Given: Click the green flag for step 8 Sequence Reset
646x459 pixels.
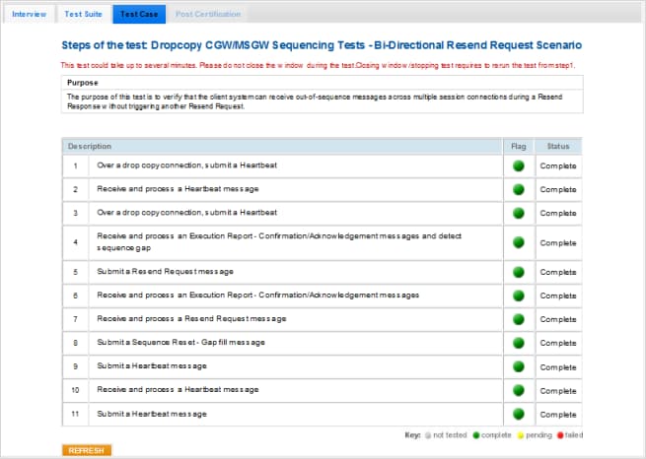Looking at the screenshot, I should pos(518,343).
